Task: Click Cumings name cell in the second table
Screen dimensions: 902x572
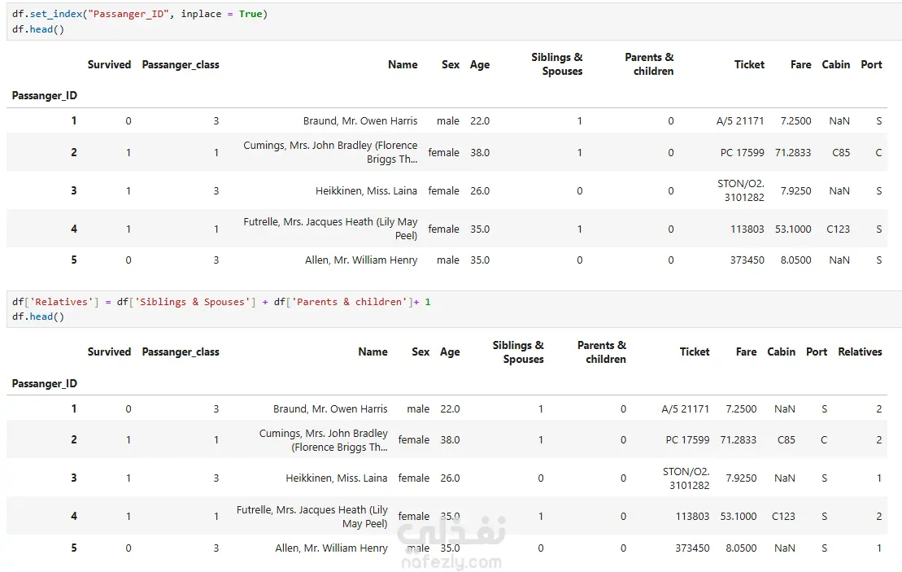Action: [323, 439]
